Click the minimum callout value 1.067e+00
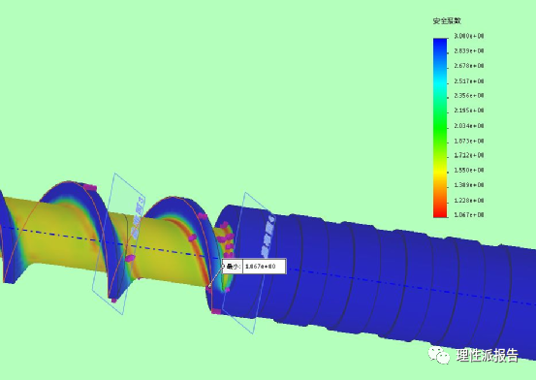 [261, 267]
